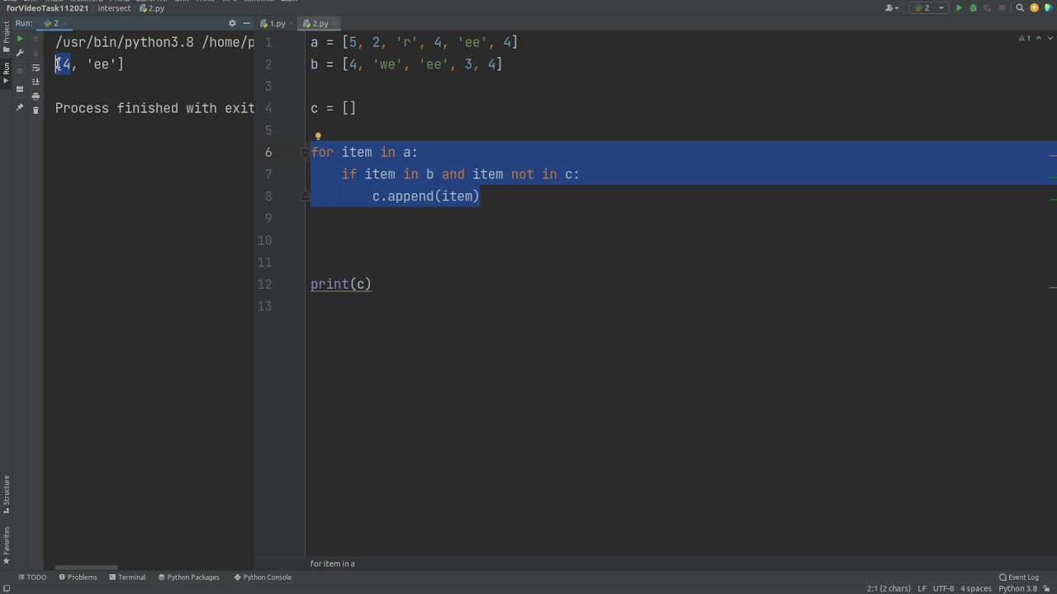Click warning count indicator in editor
1057x594 pixels.
point(1025,39)
